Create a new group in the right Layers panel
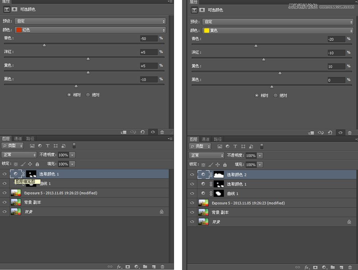 [x=333, y=267]
